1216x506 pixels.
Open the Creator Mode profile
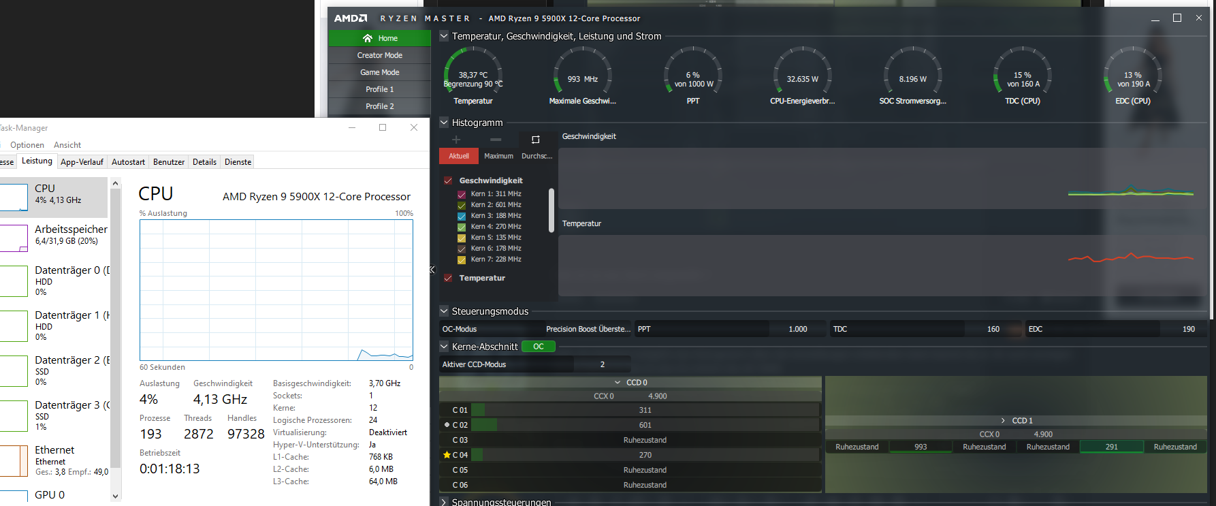(379, 55)
